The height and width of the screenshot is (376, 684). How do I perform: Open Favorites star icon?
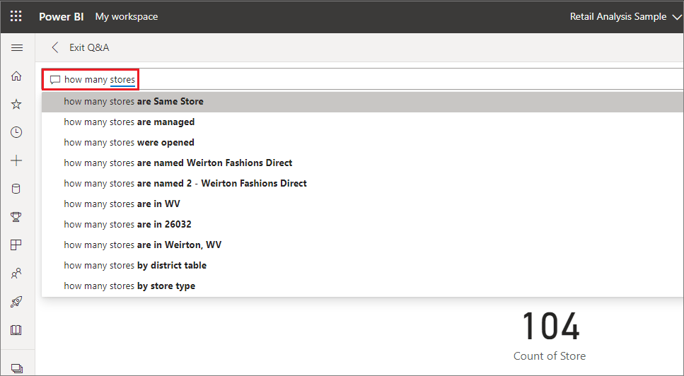(16, 104)
